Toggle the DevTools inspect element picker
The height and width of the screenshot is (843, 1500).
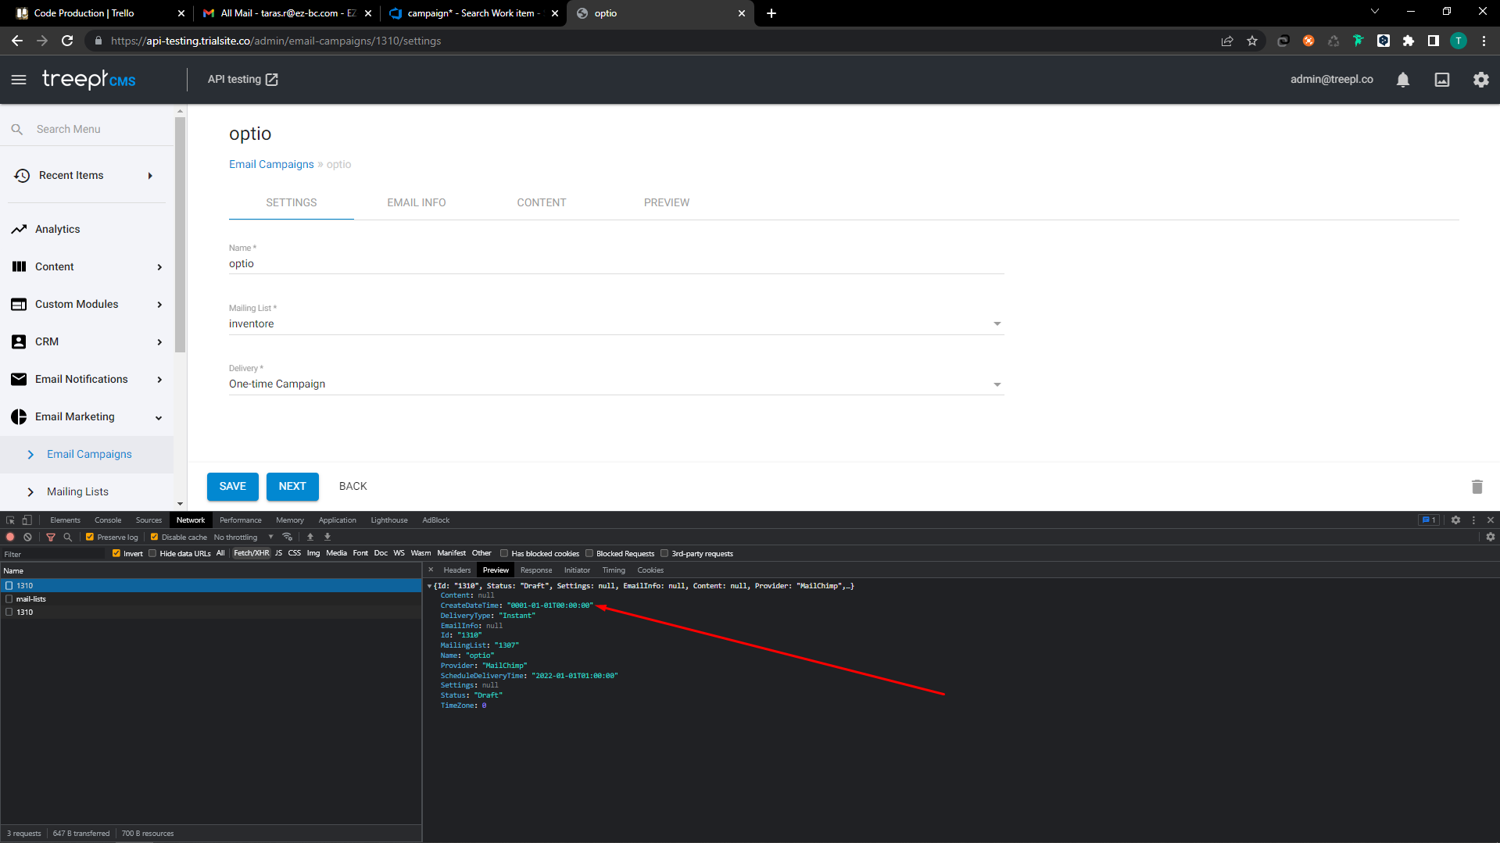[x=10, y=520]
